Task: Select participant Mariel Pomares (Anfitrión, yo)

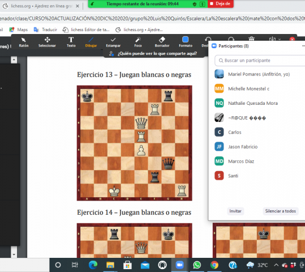Action: pyautogui.click(x=260, y=74)
